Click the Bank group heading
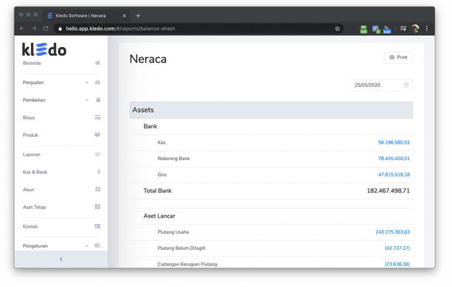The width and height of the screenshot is (452, 287). (150, 127)
